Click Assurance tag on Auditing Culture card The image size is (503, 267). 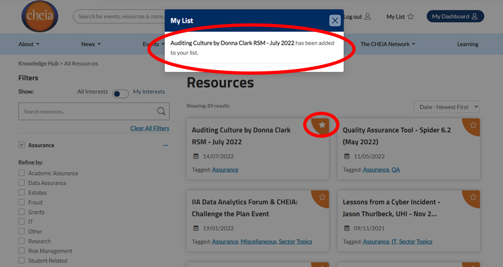[225, 170]
